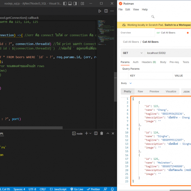This screenshot has width=191, height=191.
Task: Split the terminal panel
Action: [x=95, y=133]
